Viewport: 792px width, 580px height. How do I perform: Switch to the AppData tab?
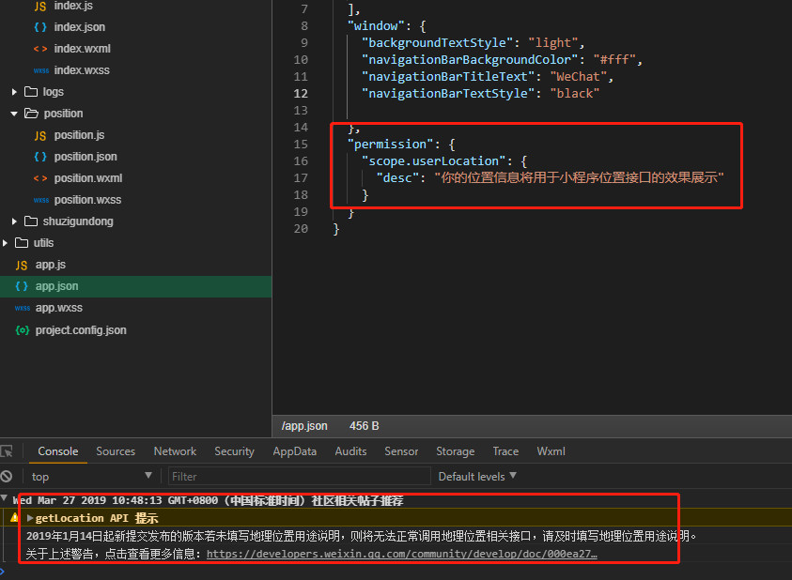[x=295, y=451]
